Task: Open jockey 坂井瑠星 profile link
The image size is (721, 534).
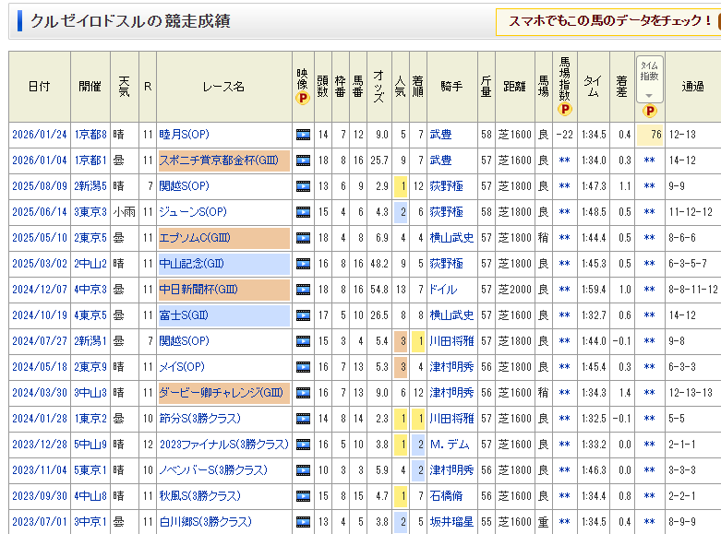Action: click(451, 522)
